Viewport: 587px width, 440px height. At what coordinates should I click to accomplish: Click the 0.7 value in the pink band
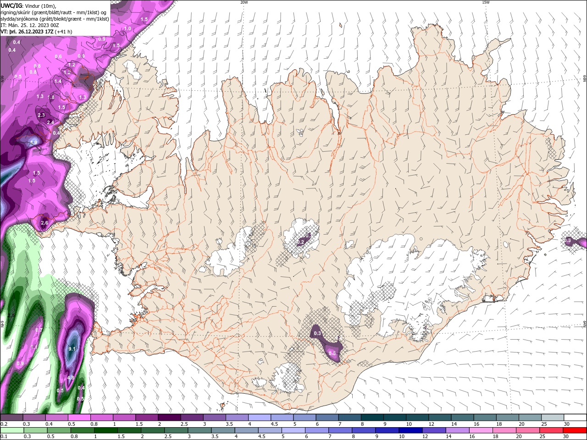point(39,330)
